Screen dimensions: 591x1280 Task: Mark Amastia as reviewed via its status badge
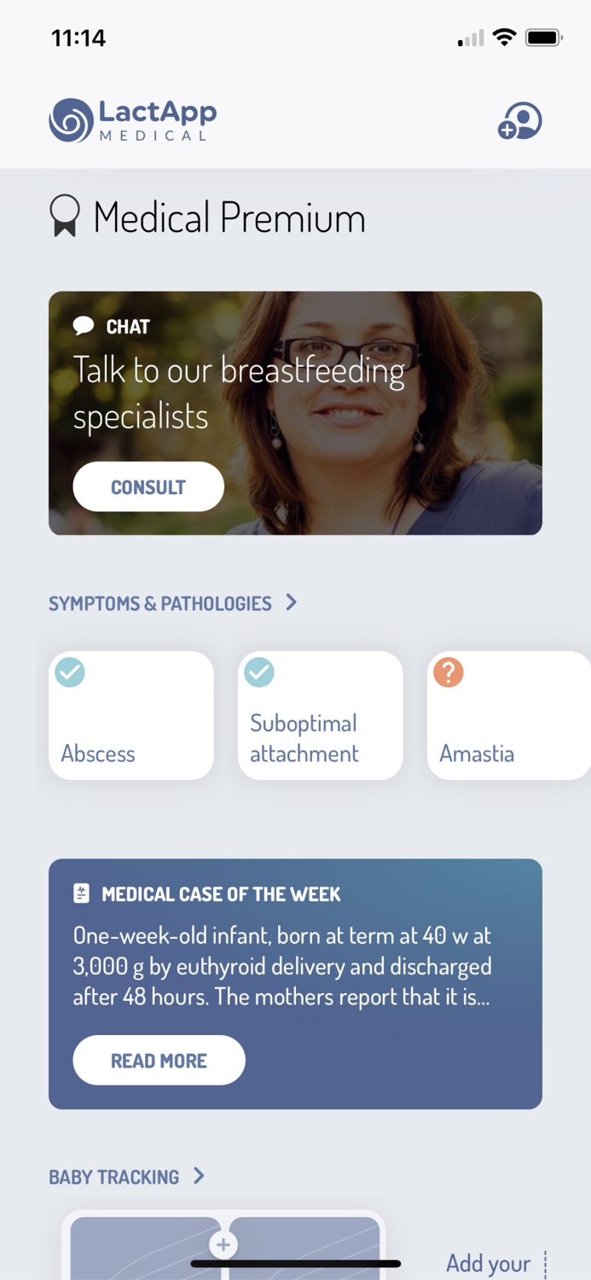(x=448, y=672)
